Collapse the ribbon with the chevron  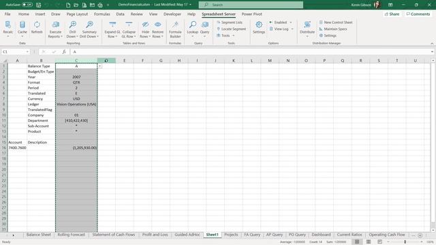pyautogui.click(x=432, y=44)
